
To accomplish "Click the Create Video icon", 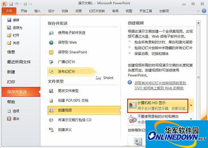I will (x=51, y=110).
